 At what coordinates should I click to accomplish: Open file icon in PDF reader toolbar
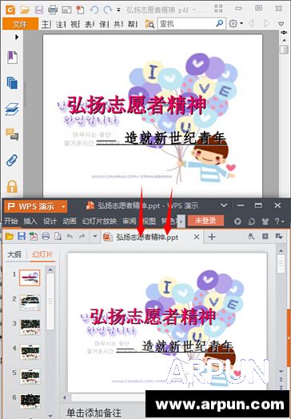tap(25, 10)
